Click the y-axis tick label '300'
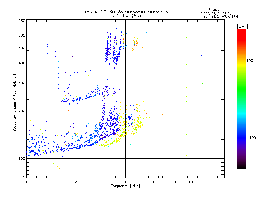The height and width of the screenshot is (198, 264). (x=22, y=83)
